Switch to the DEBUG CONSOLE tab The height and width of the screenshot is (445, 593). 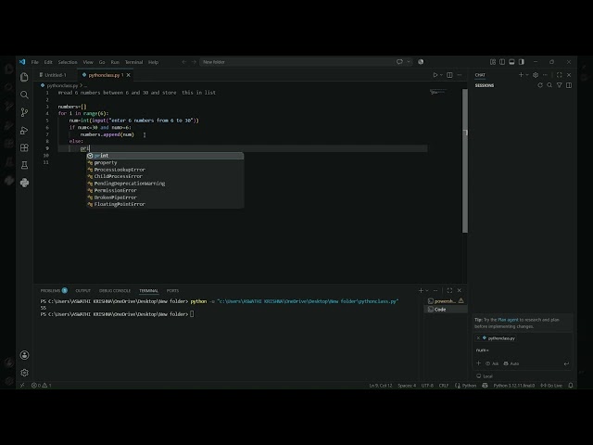coord(115,290)
